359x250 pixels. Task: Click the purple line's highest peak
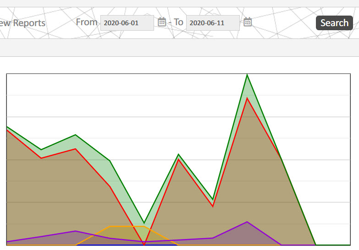point(247,222)
